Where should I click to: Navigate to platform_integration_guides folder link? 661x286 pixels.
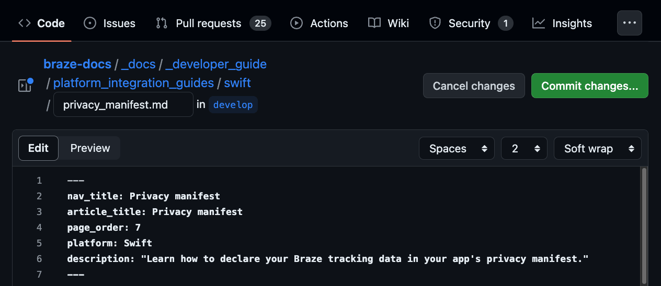coord(133,83)
